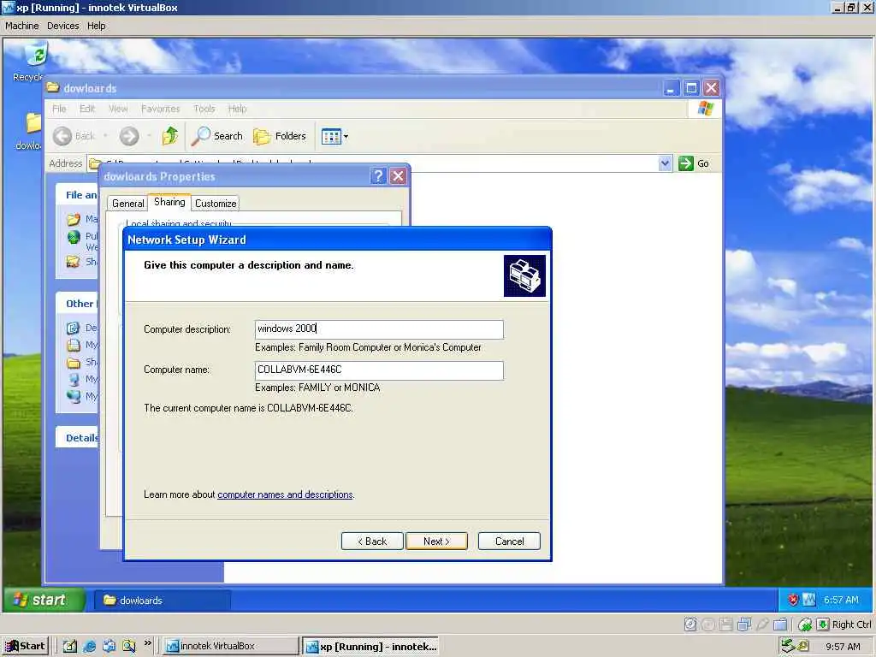Switch to innotek VirtualBox taskbar button
The height and width of the screenshot is (657, 876).
click(231, 646)
